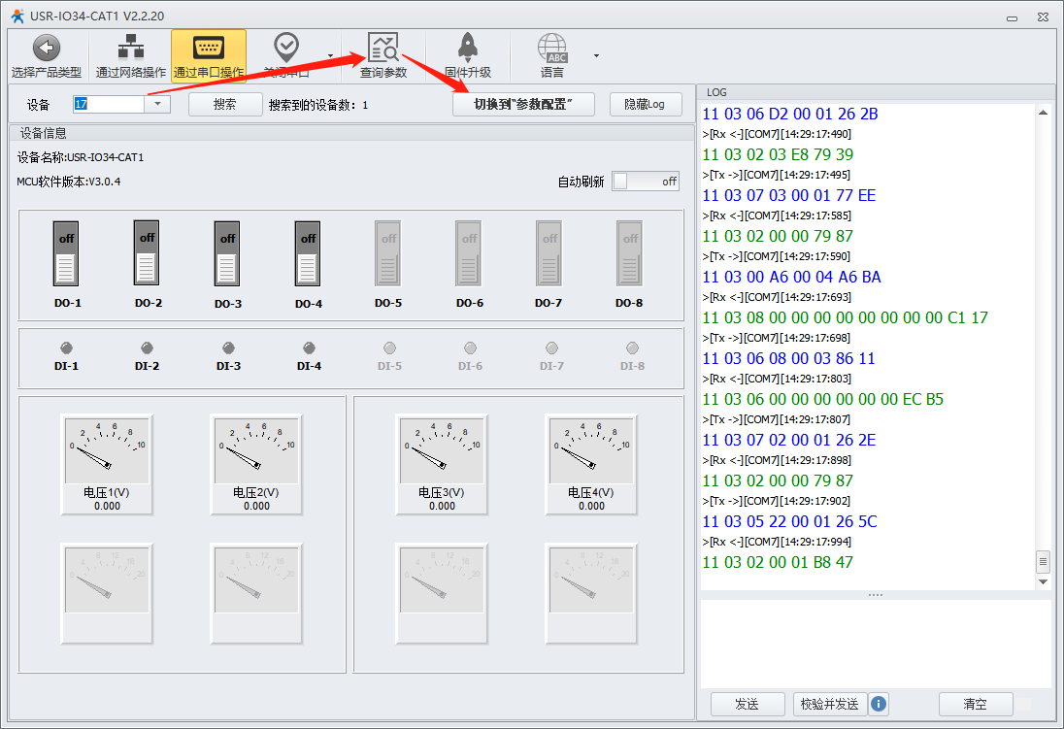Viewport: 1064px width, 729px height.
Task: Click the voltage 3 (电压3) gauge
Action: [x=442, y=464]
